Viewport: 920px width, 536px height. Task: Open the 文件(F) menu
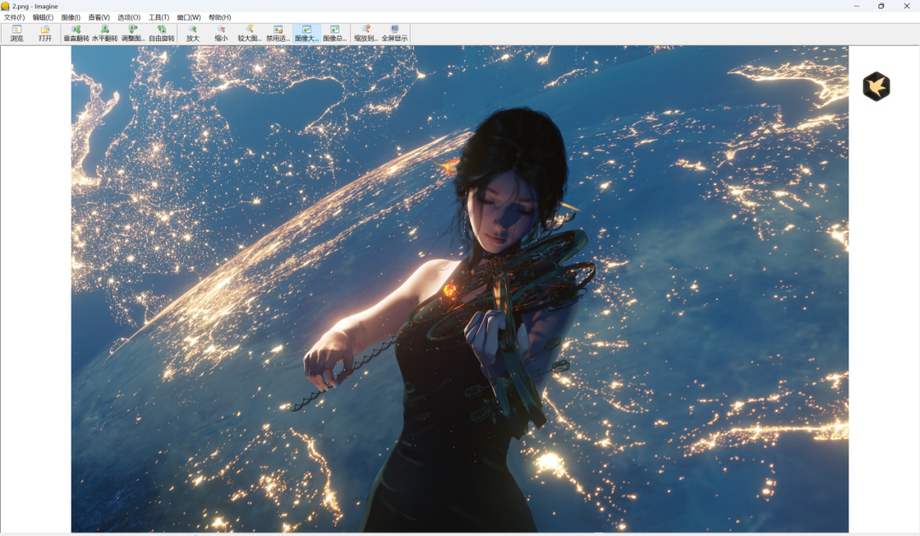point(14,17)
